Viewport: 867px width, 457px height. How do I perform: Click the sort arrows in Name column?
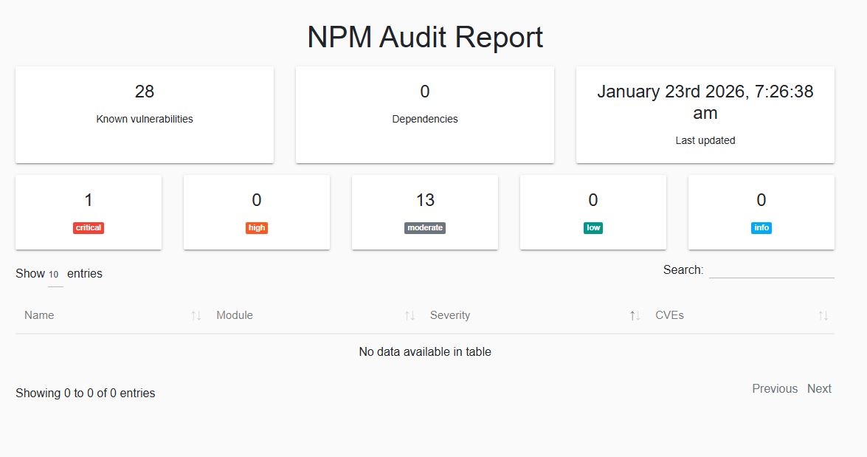[x=196, y=316]
